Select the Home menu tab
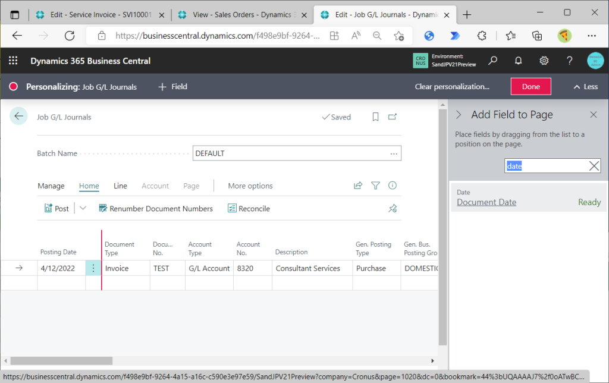 [89, 186]
